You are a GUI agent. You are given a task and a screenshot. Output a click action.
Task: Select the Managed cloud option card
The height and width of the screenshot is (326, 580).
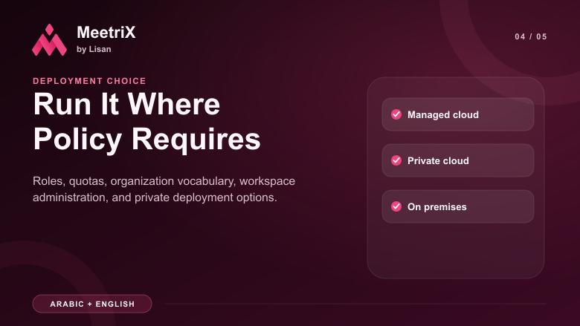458,114
